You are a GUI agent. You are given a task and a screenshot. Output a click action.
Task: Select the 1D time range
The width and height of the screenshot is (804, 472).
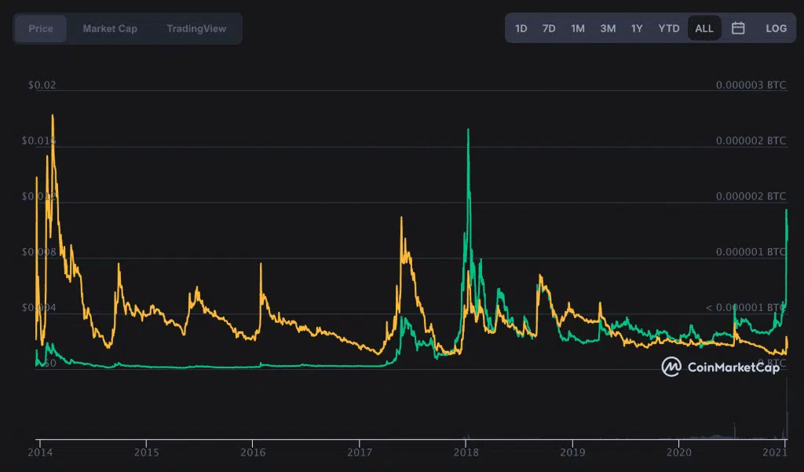(521, 28)
